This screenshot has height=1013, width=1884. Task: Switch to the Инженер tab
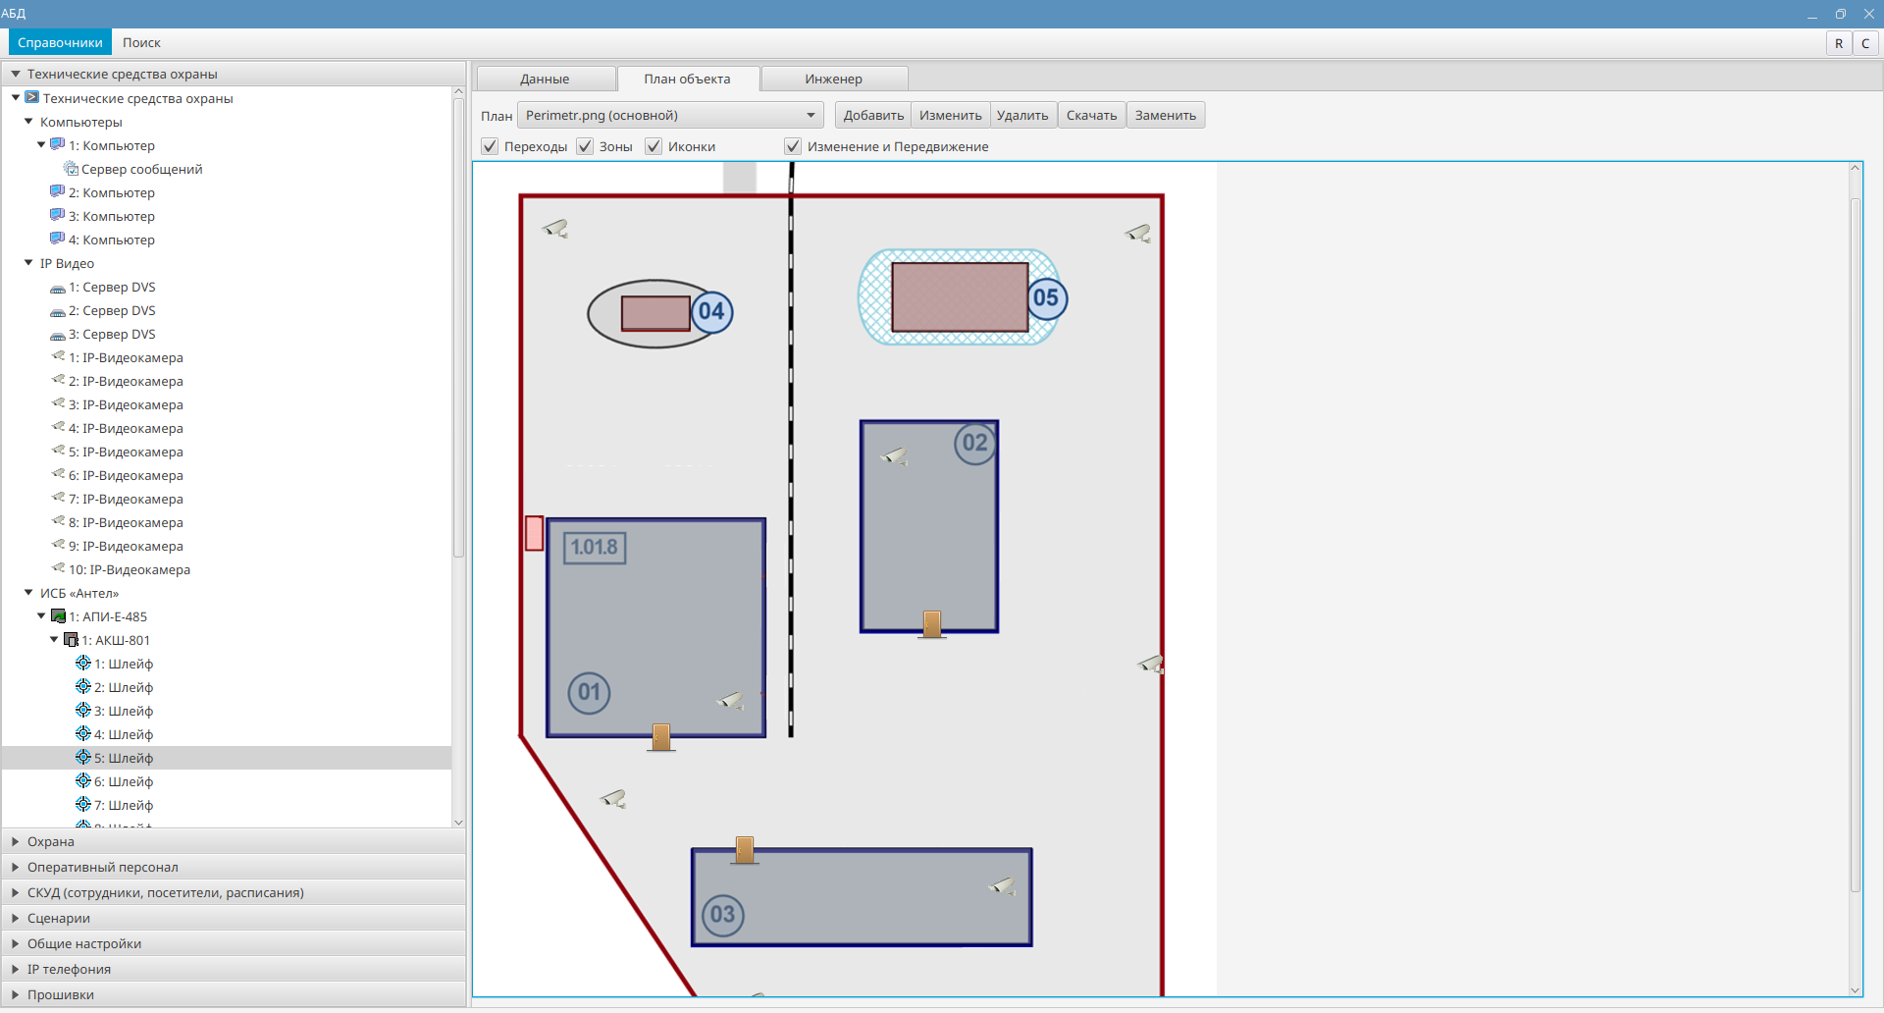point(833,80)
